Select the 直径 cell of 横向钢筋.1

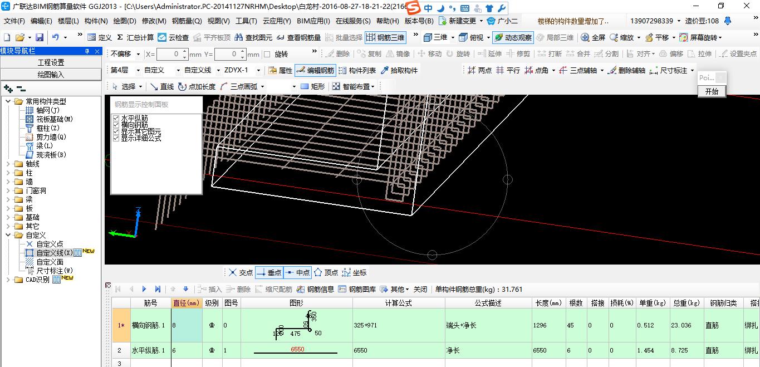[x=187, y=325]
